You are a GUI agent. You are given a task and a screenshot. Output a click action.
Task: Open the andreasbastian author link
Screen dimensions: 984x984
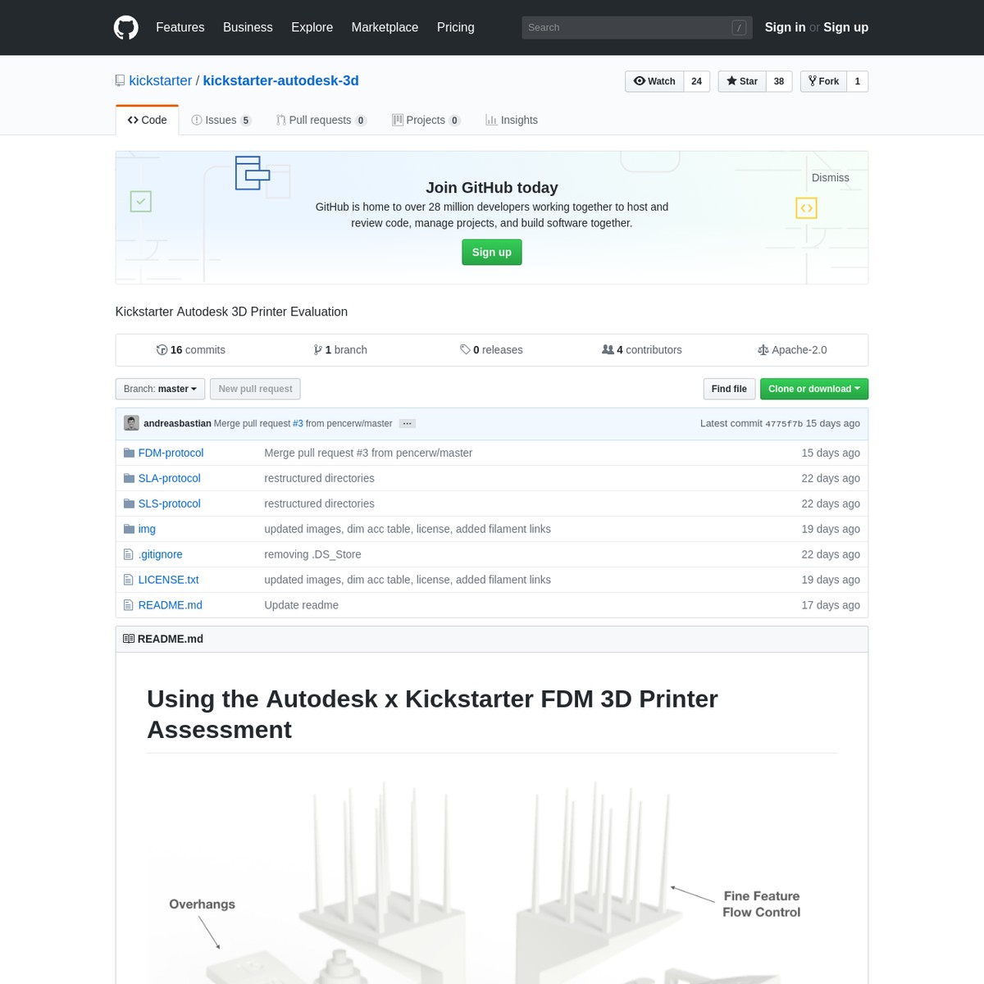click(177, 424)
